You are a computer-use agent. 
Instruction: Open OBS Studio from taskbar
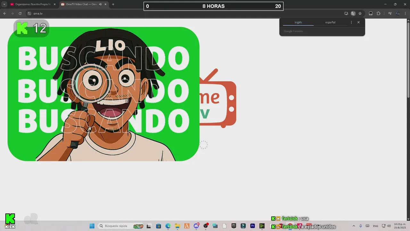206,226
